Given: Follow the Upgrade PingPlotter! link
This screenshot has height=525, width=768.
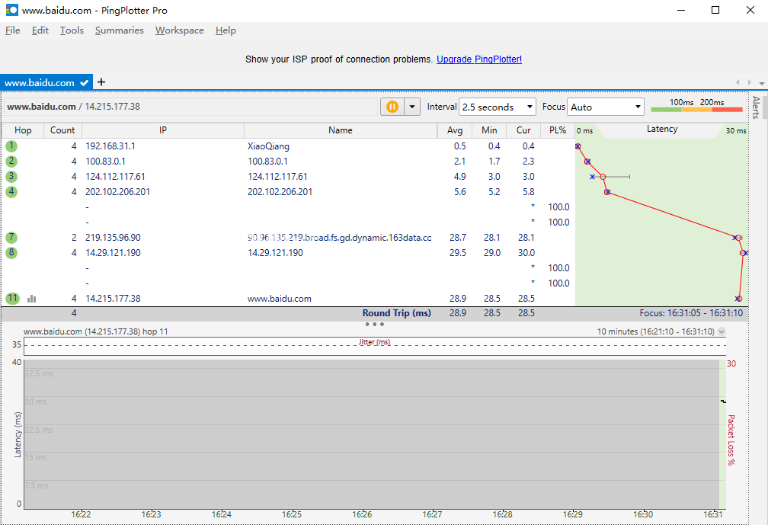Looking at the screenshot, I should coord(479,59).
